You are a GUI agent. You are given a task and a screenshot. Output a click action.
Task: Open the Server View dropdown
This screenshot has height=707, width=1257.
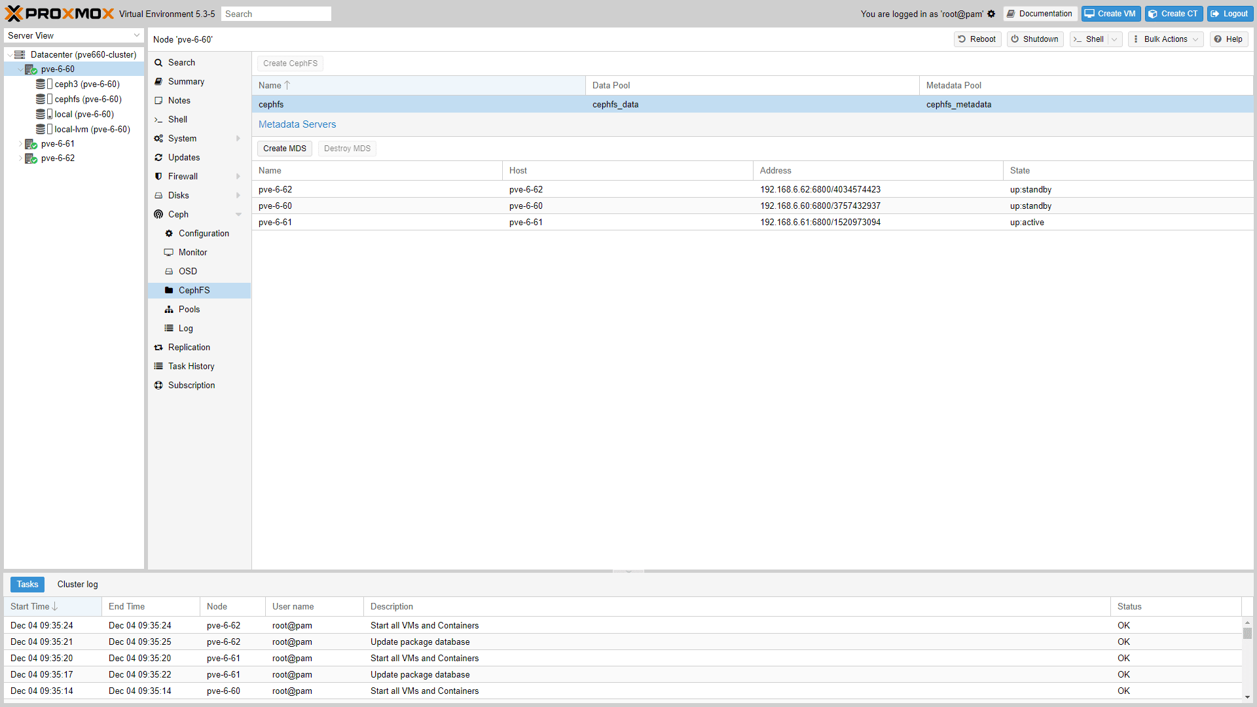(137, 35)
